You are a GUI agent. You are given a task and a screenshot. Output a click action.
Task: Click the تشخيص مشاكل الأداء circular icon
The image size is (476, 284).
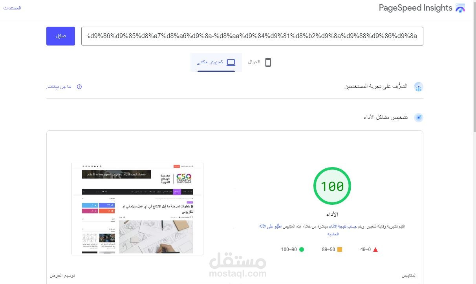419,117
